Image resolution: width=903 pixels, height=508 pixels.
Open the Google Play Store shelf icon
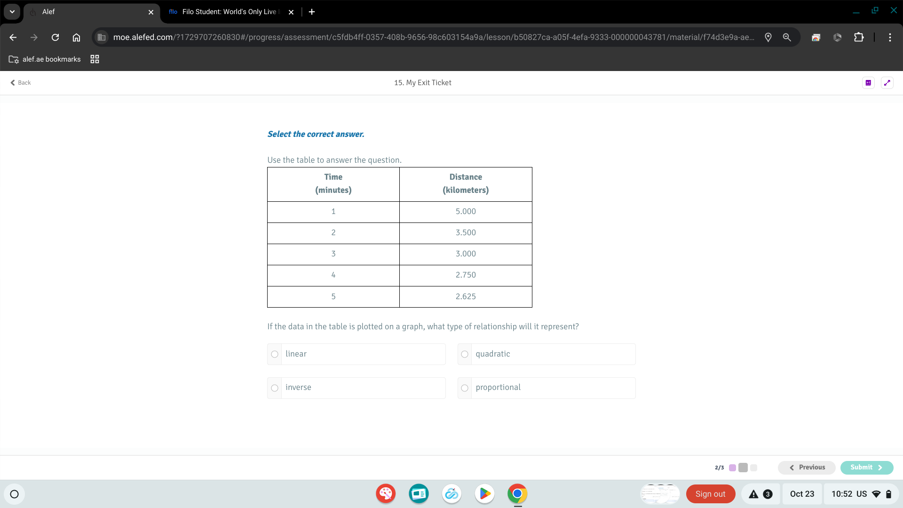pyautogui.click(x=484, y=494)
